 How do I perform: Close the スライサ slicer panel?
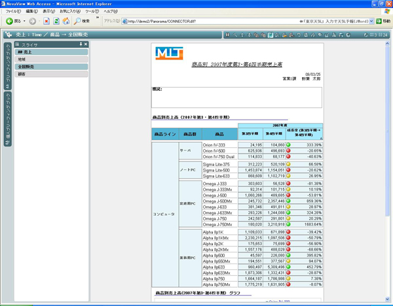coord(85,44)
